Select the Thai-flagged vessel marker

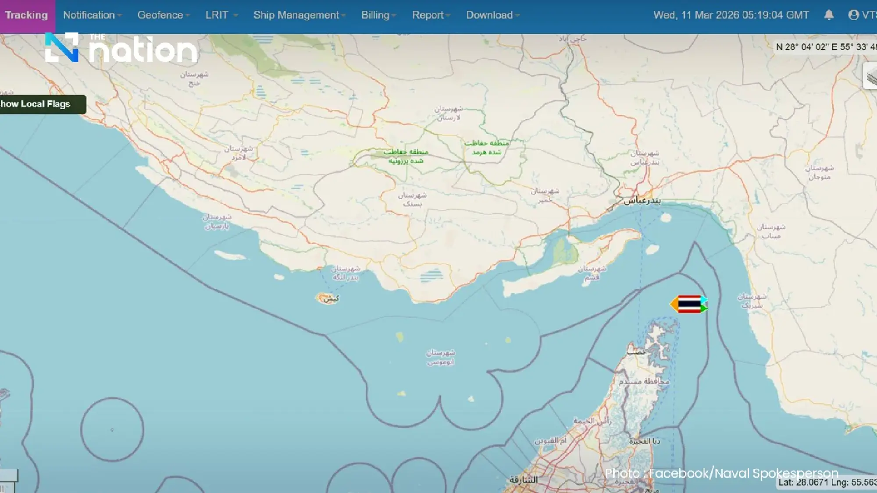coord(689,304)
